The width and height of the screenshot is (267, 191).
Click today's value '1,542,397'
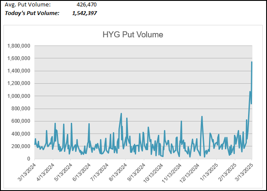tap(85, 13)
